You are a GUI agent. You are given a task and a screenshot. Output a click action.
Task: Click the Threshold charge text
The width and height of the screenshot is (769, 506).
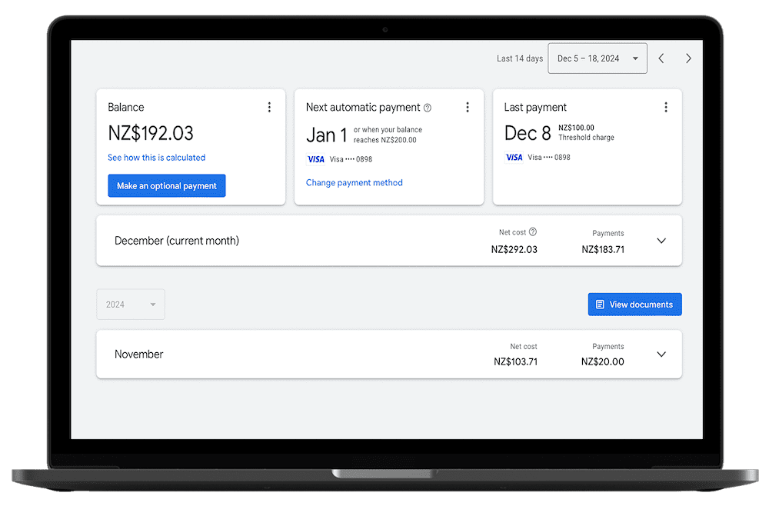(x=586, y=138)
